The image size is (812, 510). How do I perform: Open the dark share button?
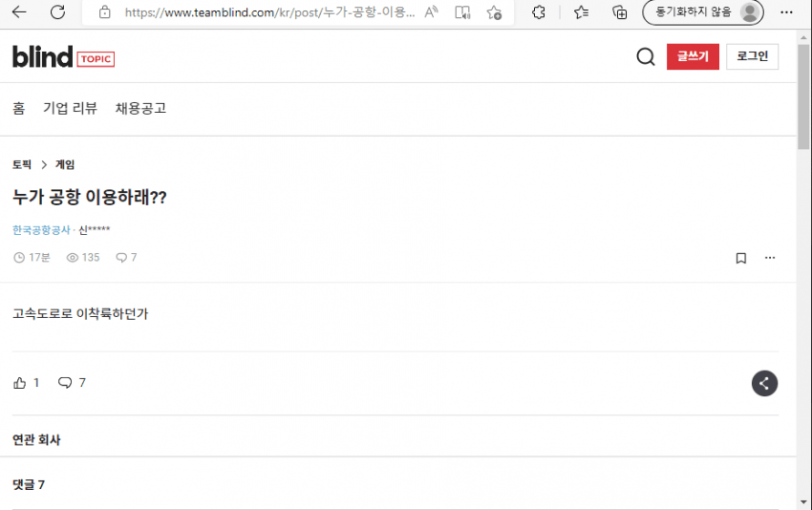tap(764, 383)
